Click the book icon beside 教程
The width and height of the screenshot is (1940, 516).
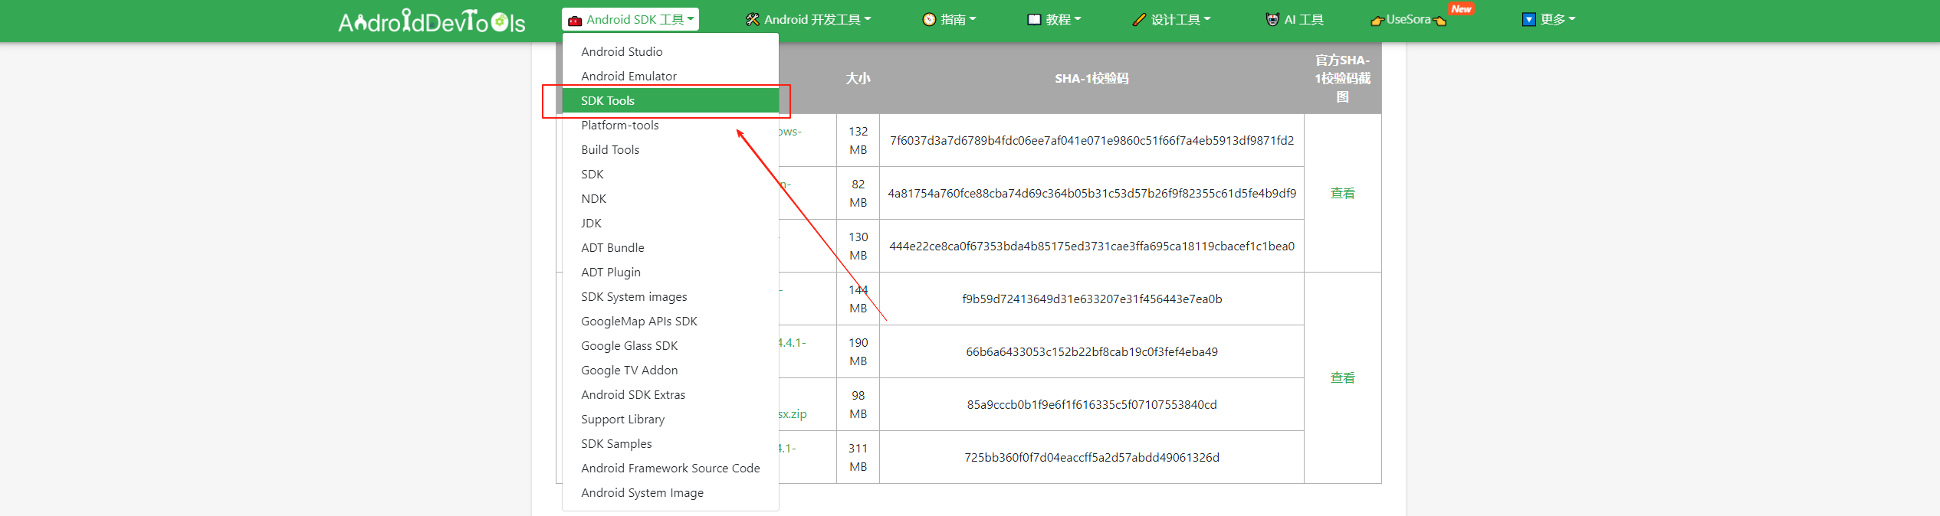(1034, 20)
